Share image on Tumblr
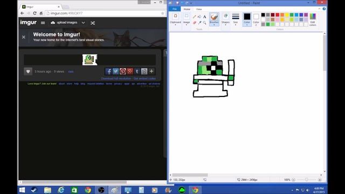This screenshot has height=194, width=345. [137, 71]
